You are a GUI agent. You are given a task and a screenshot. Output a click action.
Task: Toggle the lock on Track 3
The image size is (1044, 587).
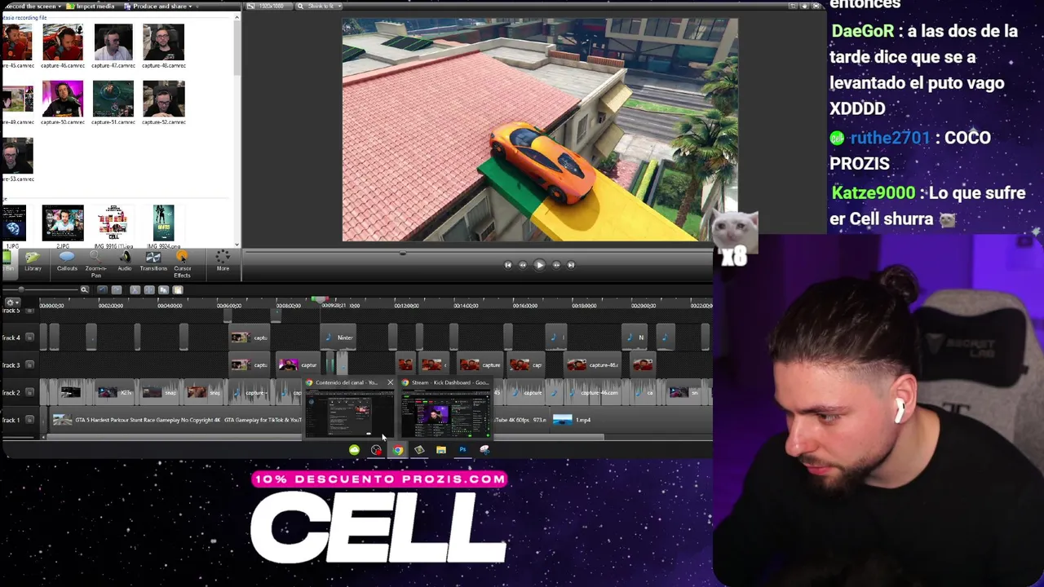(x=30, y=364)
